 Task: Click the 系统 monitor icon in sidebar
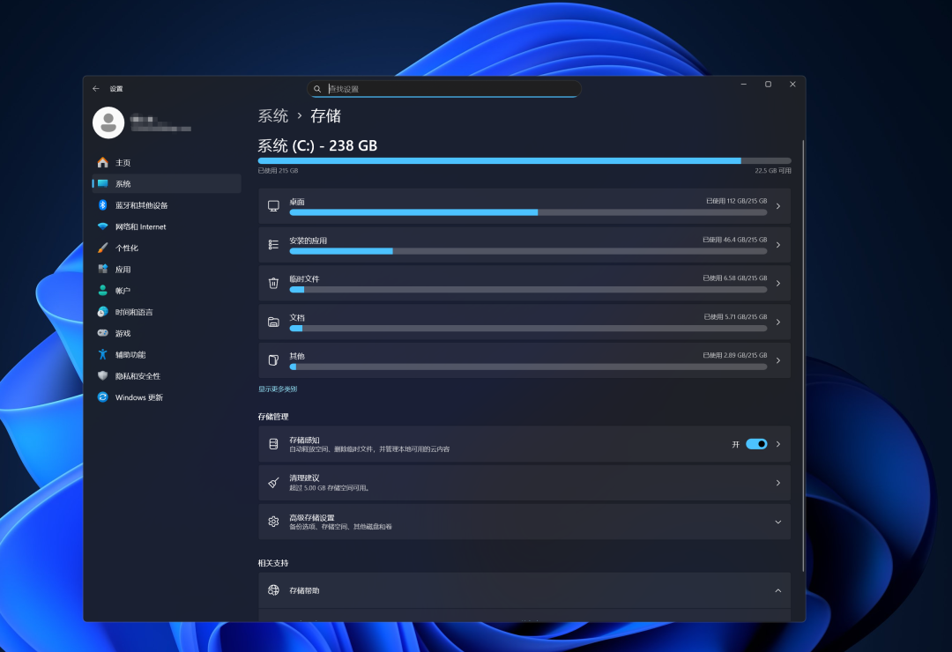102,183
